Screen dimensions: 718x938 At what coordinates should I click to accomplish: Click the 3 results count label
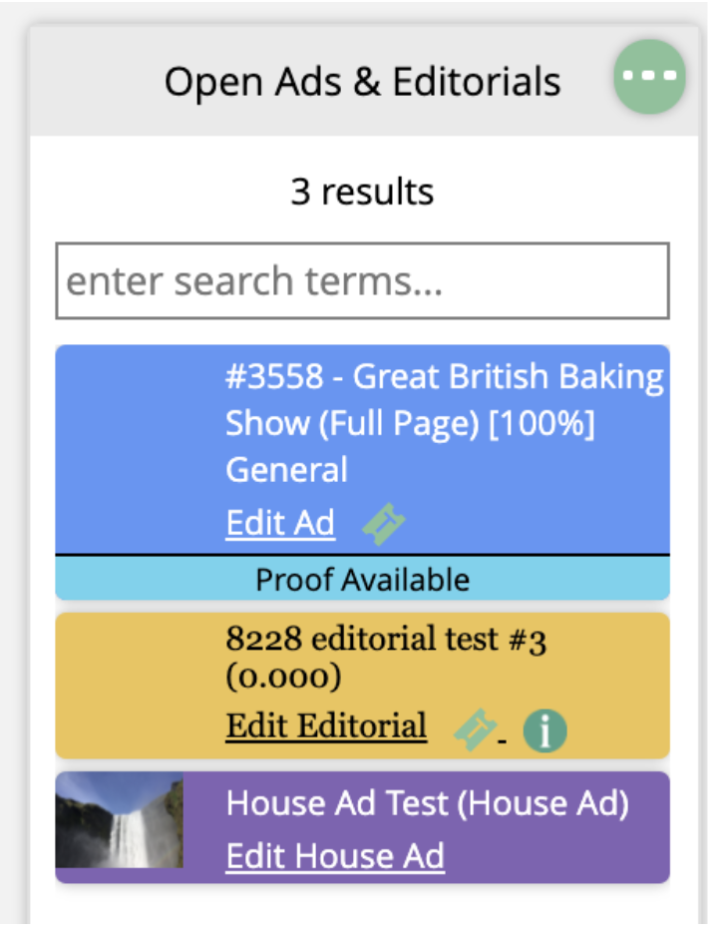pyautogui.click(x=362, y=192)
